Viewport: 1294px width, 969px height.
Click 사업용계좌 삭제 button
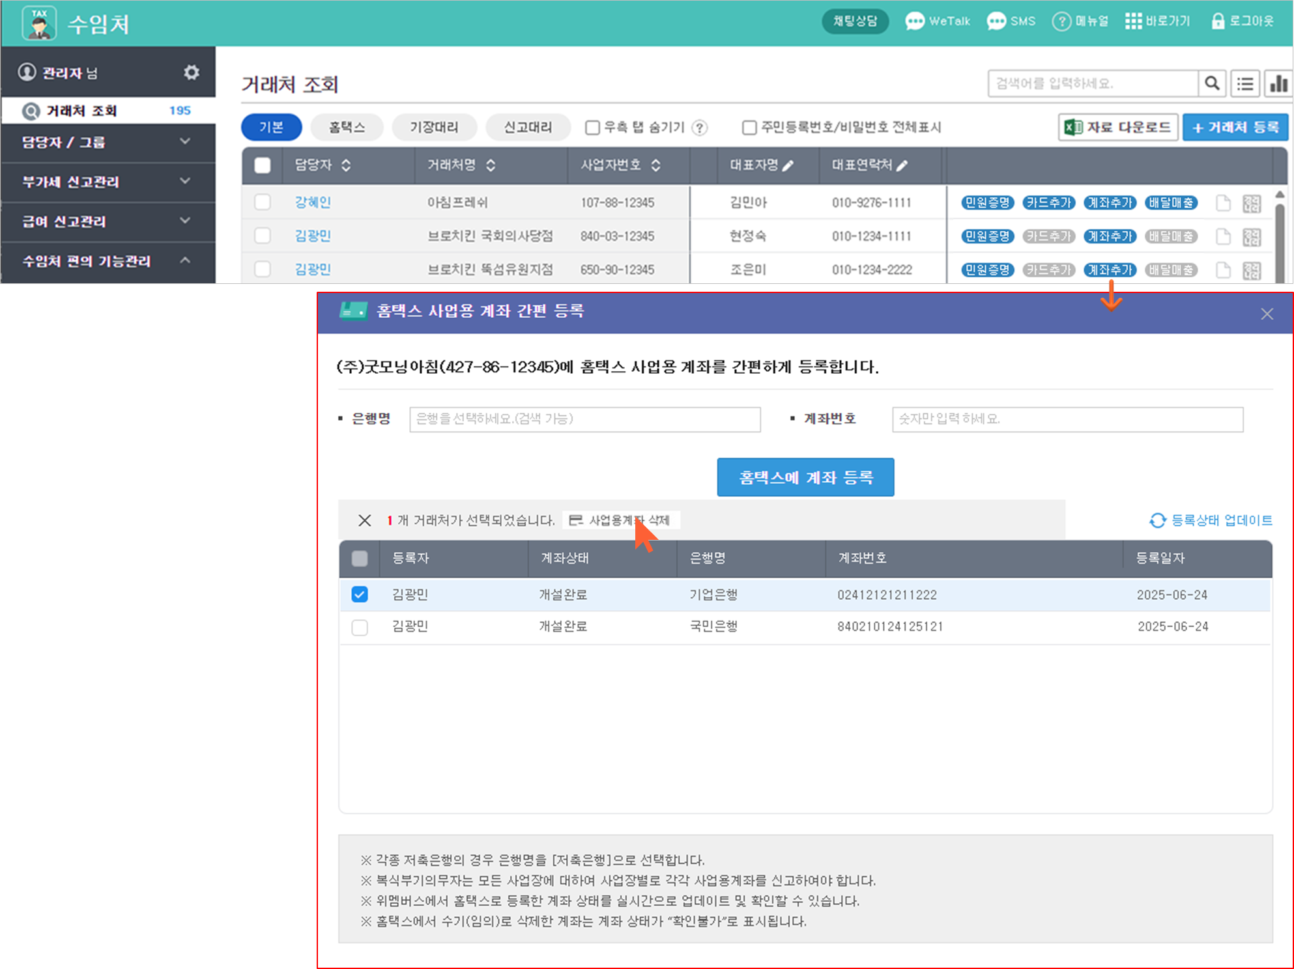pos(622,520)
